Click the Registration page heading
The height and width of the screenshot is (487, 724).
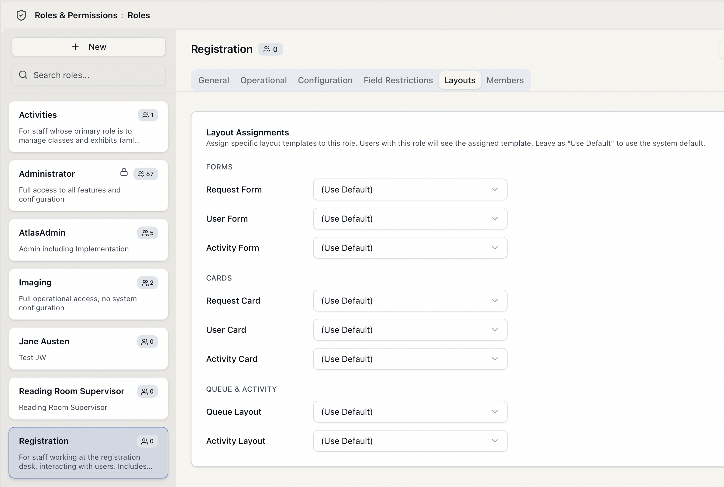tap(222, 49)
